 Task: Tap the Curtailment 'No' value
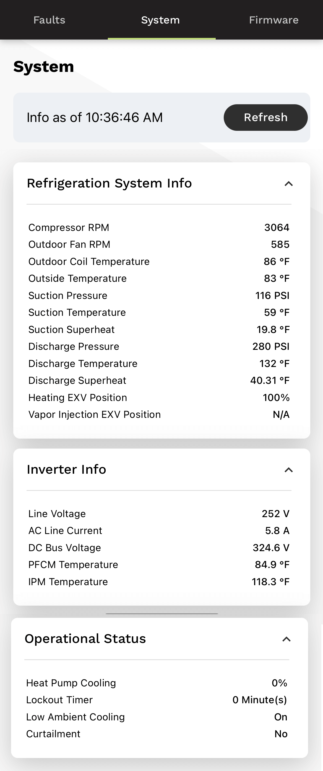281,734
